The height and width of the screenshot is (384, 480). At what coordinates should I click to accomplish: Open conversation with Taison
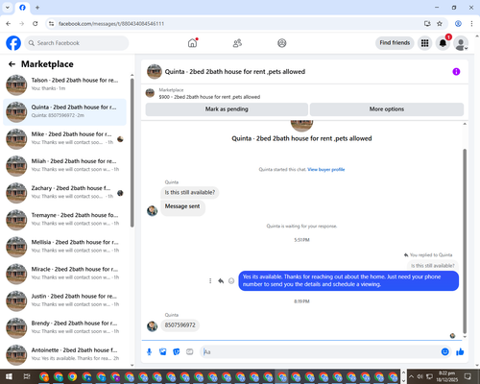click(x=64, y=84)
